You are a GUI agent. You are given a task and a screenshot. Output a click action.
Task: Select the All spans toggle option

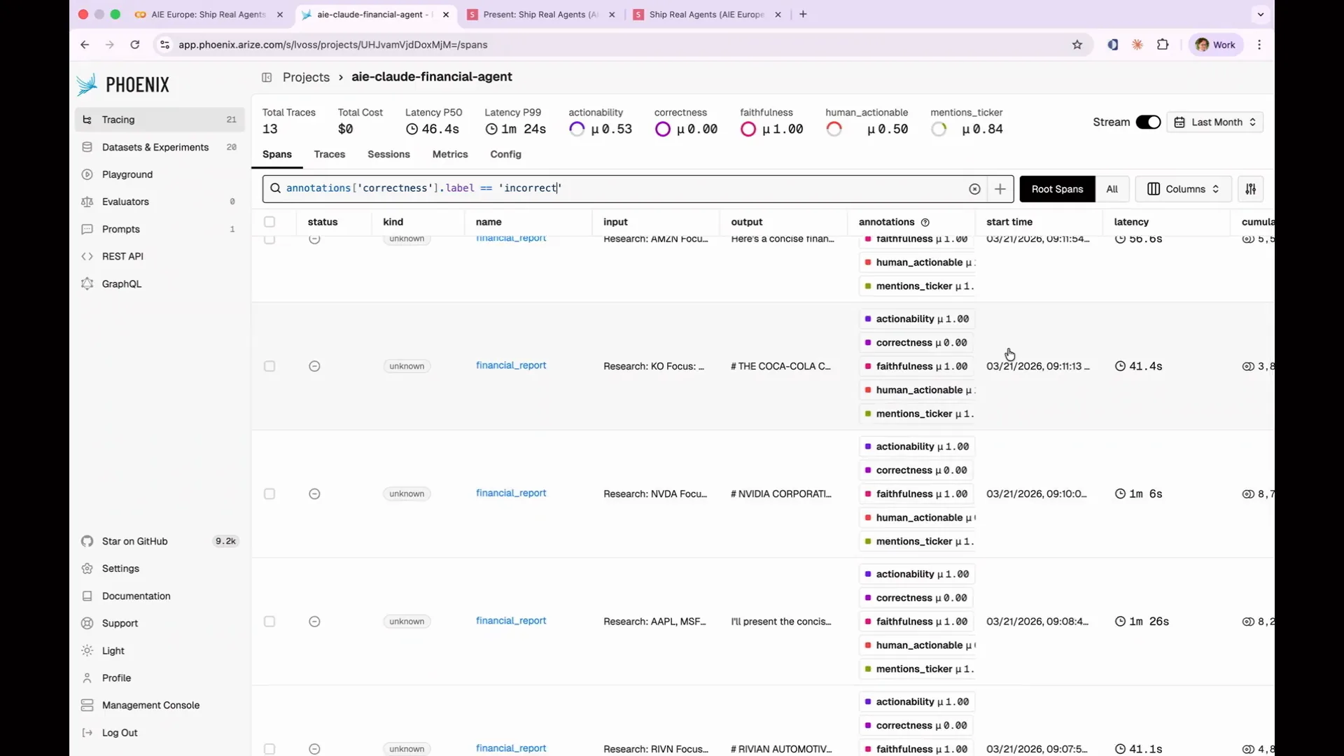coord(1112,189)
